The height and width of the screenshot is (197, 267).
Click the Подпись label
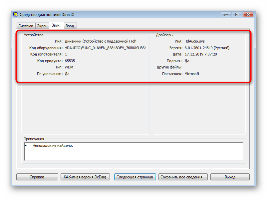click(174, 61)
